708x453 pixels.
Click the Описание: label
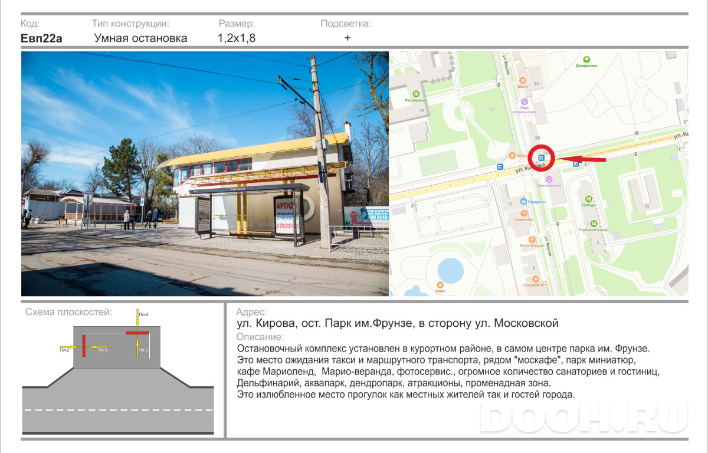click(260, 337)
